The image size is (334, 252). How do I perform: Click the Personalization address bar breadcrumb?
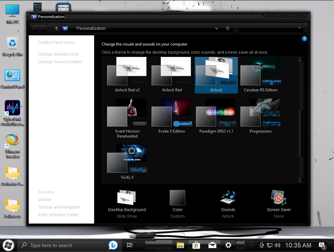(91, 28)
